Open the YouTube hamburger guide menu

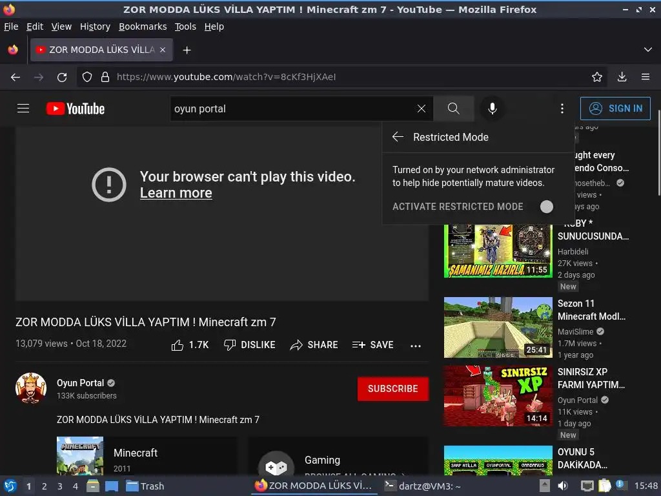pos(23,108)
